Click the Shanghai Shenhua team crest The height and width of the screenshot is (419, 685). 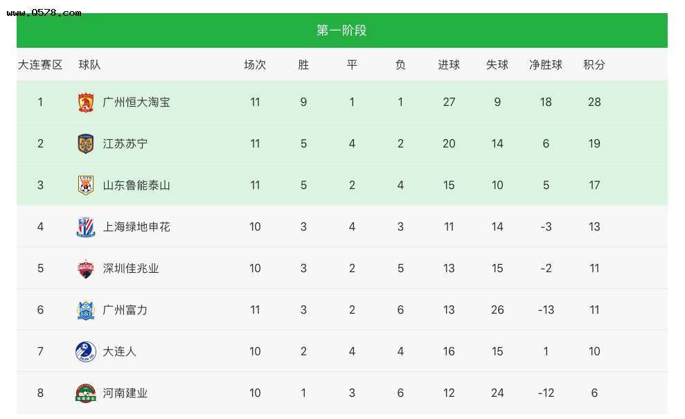pos(86,226)
